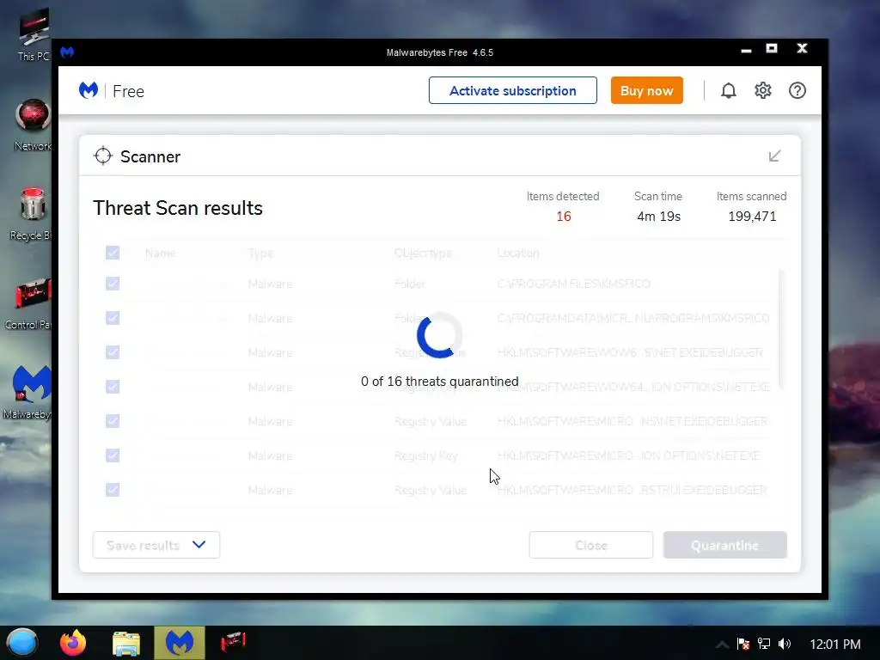
Task: Uncheck the RSTRUI.EXE DEBUGGER row checkbox
Action: pos(113,489)
